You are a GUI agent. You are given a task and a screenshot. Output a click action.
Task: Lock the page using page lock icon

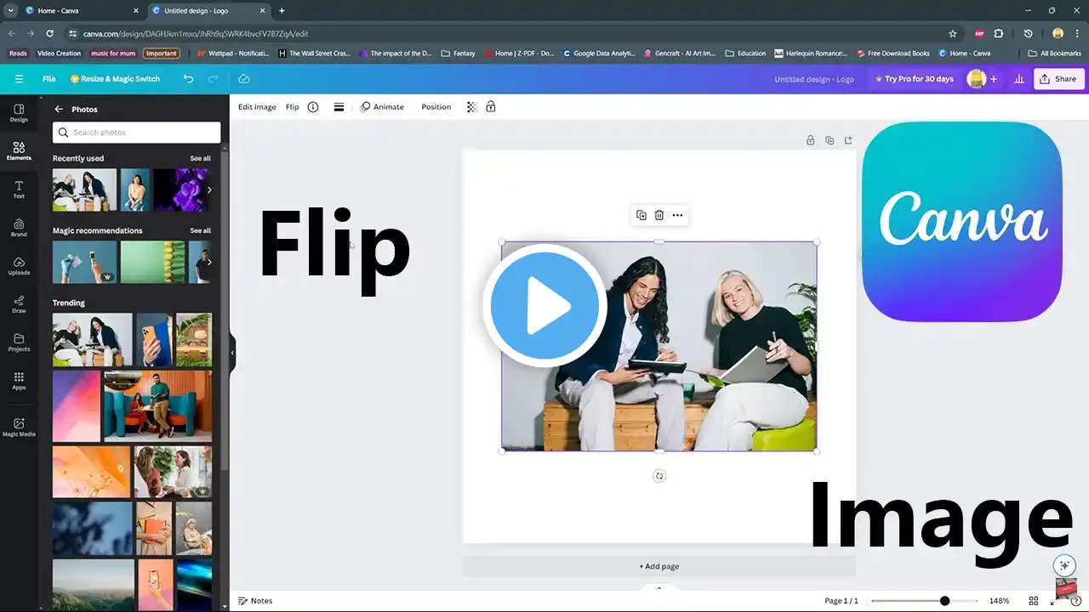[811, 140]
